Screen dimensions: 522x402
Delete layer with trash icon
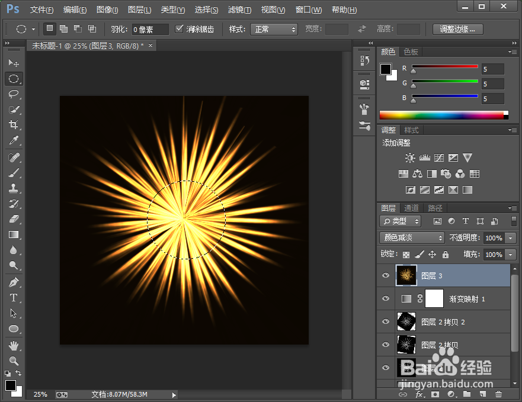[498, 394]
